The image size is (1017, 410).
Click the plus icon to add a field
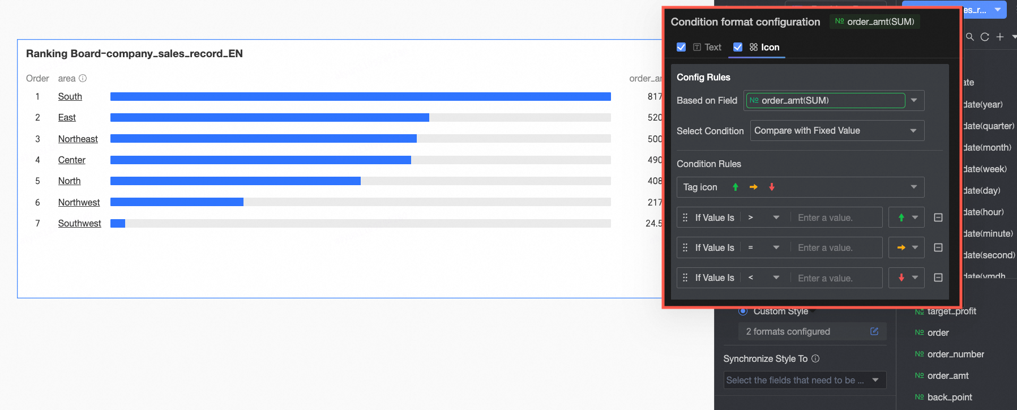pyautogui.click(x=1000, y=37)
